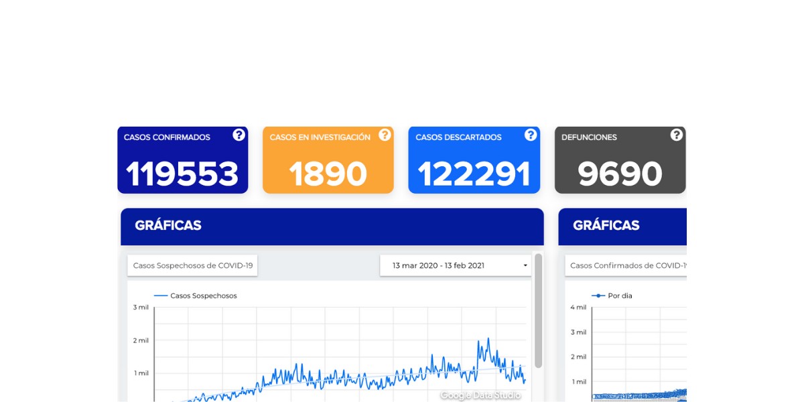Image resolution: width=804 pixels, height=402 pixels.
Task: Click the 9690 deaths value
Action: 620,174
